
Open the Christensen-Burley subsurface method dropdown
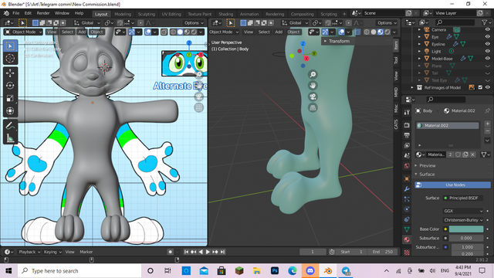(463, 220)
